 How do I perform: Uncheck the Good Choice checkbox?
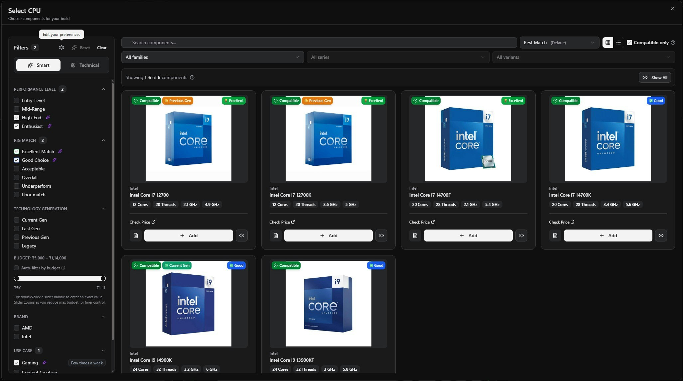17,160
